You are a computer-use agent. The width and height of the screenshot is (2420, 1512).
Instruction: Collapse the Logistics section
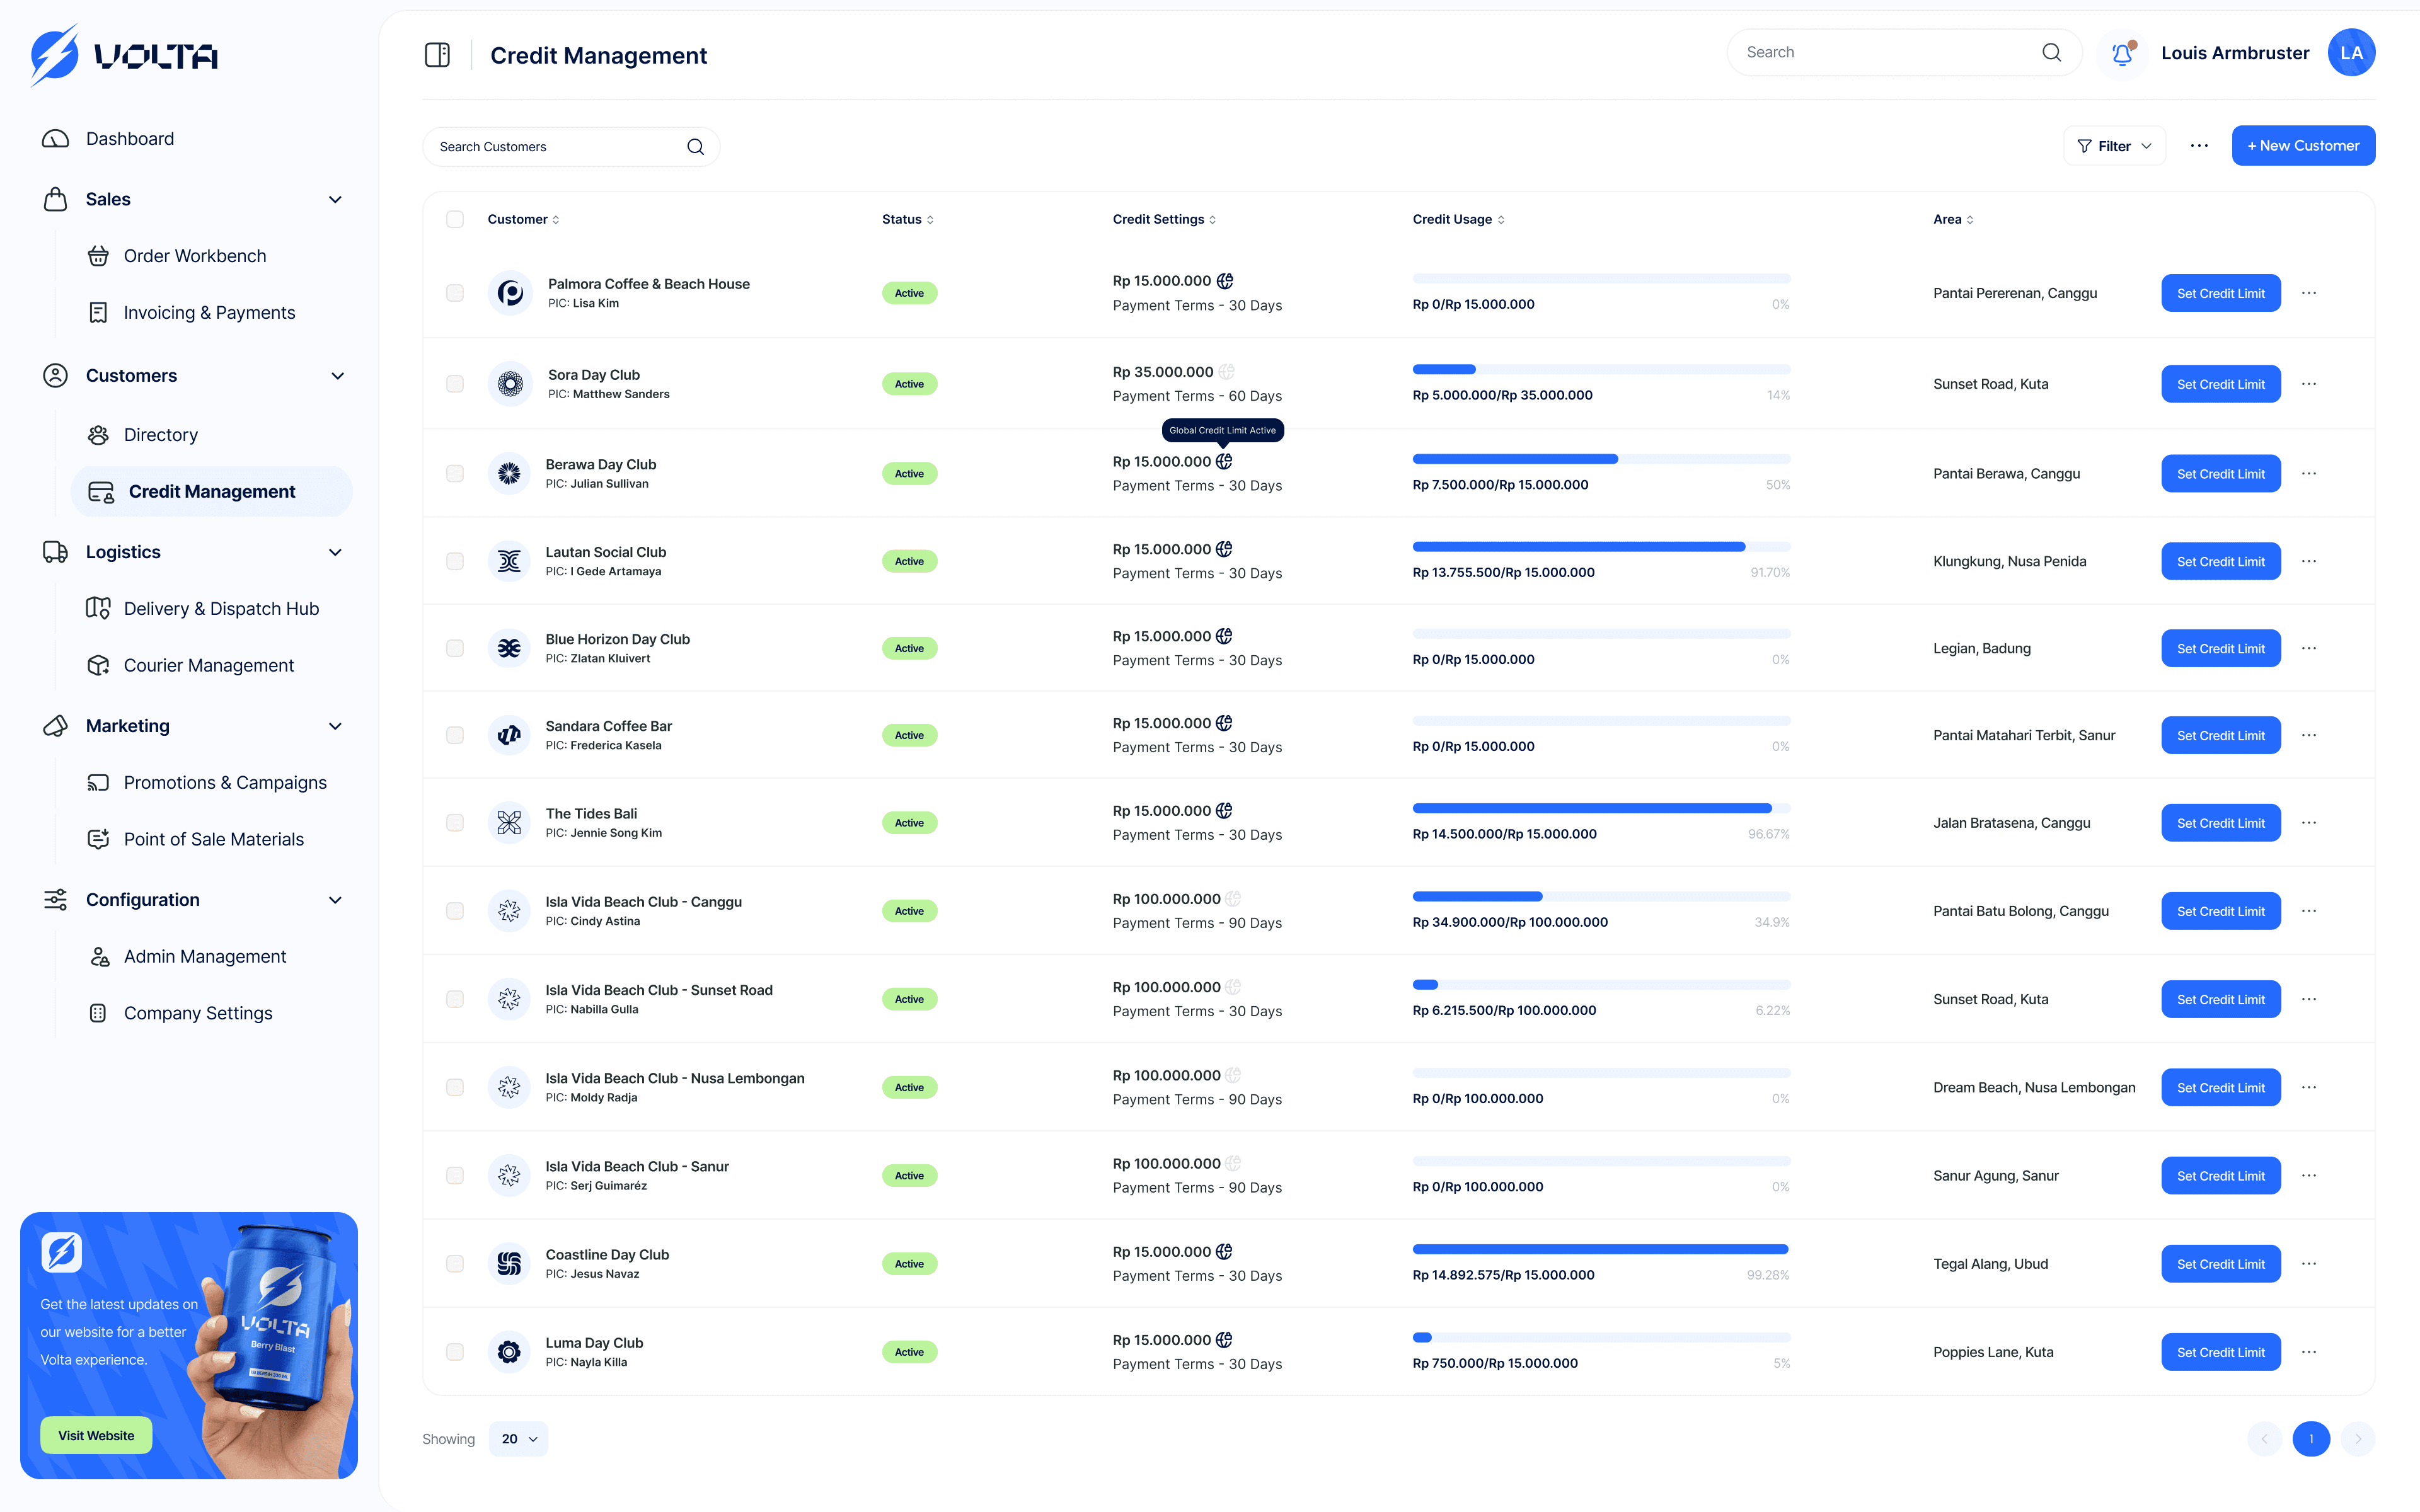click(x=336, y=552)
